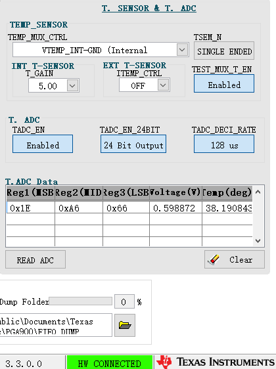Open the dump folder browse icon
This screenshot has width=276, height=369.
(x=125, y=325)
